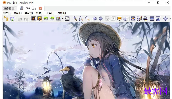Screen dimensions: 172x99
Task: Maximize the XnView MP window
Action: coord(158,3)
